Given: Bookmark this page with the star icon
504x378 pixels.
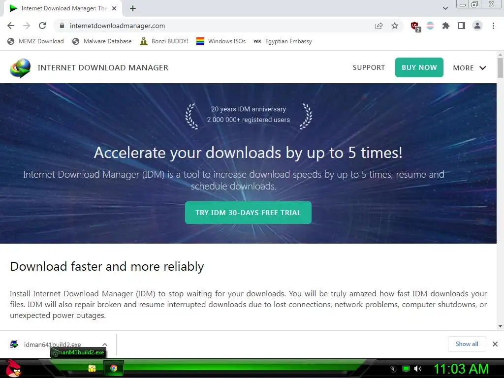Looking at the screenshot, I should click(x=395, y=26).
